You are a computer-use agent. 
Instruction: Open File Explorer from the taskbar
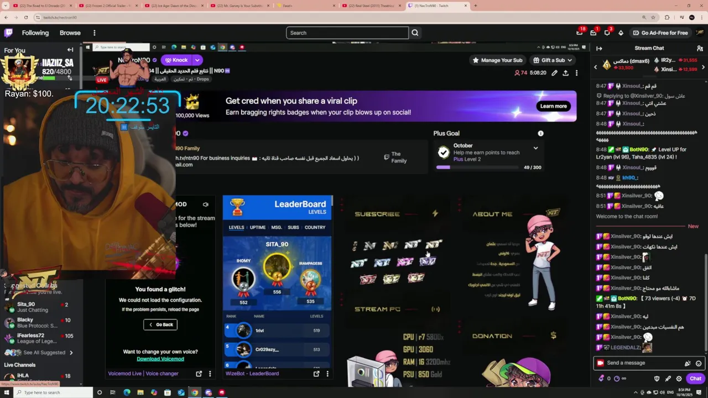coord(140,392)
